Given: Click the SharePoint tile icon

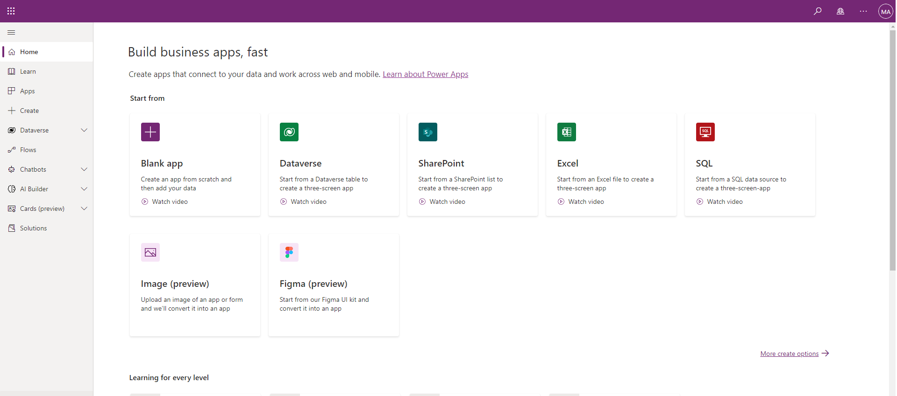Looking at the screenshot, I should [427, 132].
